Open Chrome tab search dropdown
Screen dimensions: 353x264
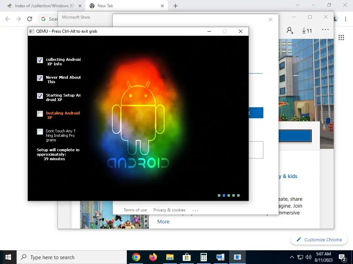pos(297,5)
